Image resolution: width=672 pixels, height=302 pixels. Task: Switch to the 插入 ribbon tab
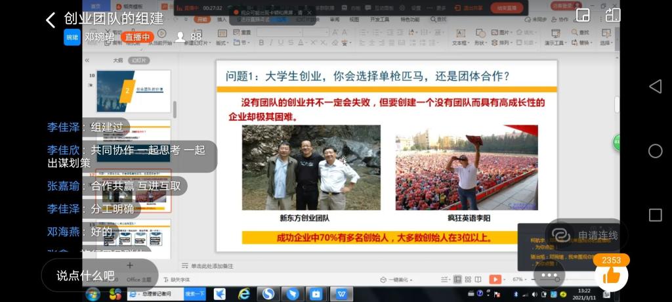click(x=222, y=19)
